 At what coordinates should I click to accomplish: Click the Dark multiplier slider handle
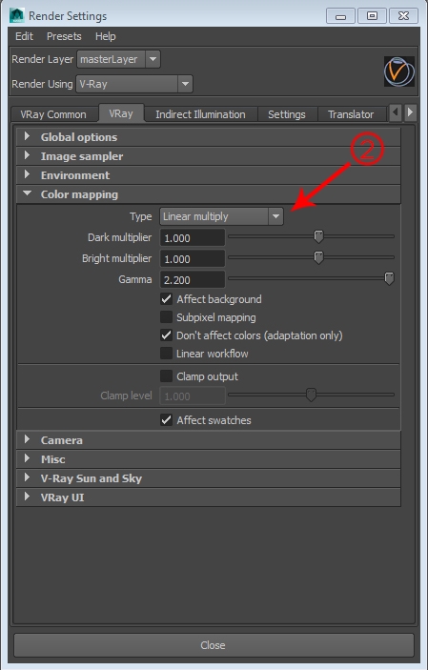[x=318, y=235]
